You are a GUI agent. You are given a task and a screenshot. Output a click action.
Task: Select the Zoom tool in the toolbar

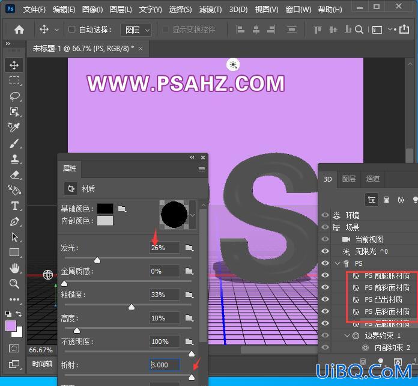[x=14, y=284]
